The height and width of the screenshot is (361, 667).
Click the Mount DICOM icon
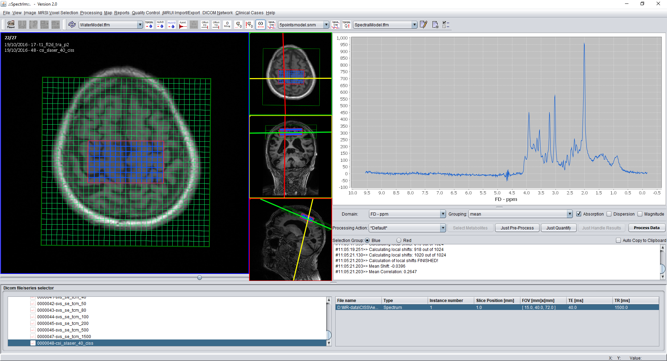[11, 25]
